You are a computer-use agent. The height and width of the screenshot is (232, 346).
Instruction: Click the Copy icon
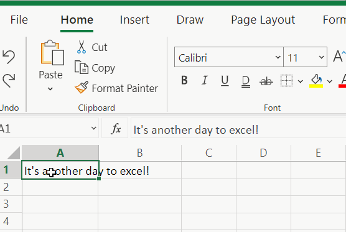coord(82,67)
